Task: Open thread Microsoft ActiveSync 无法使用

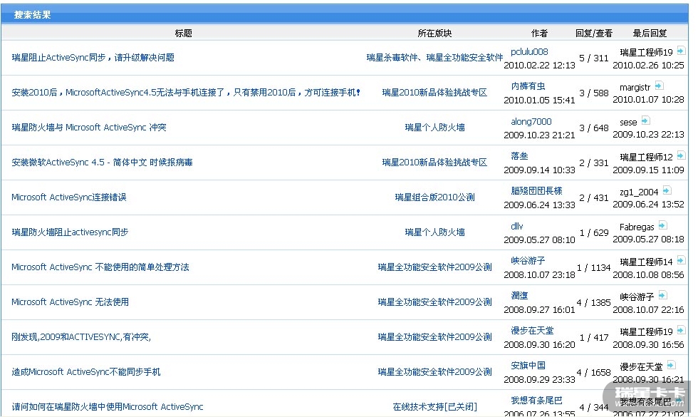Action: [70, 302]
